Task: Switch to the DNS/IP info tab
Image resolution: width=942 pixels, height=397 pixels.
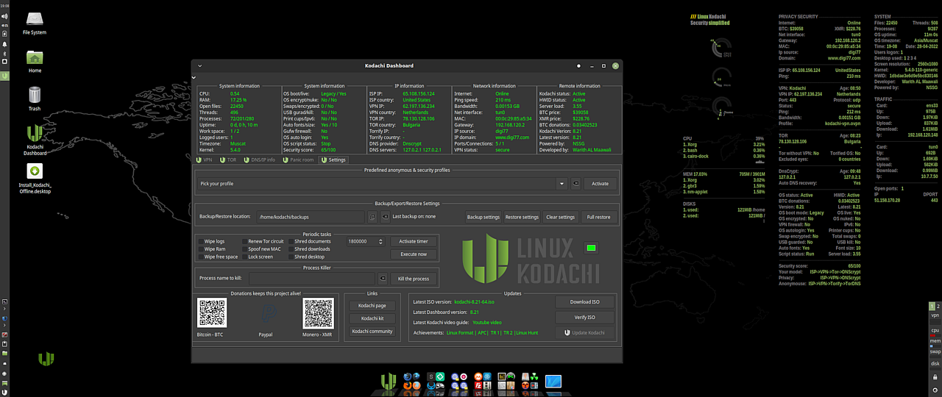Action: (259, 160)
